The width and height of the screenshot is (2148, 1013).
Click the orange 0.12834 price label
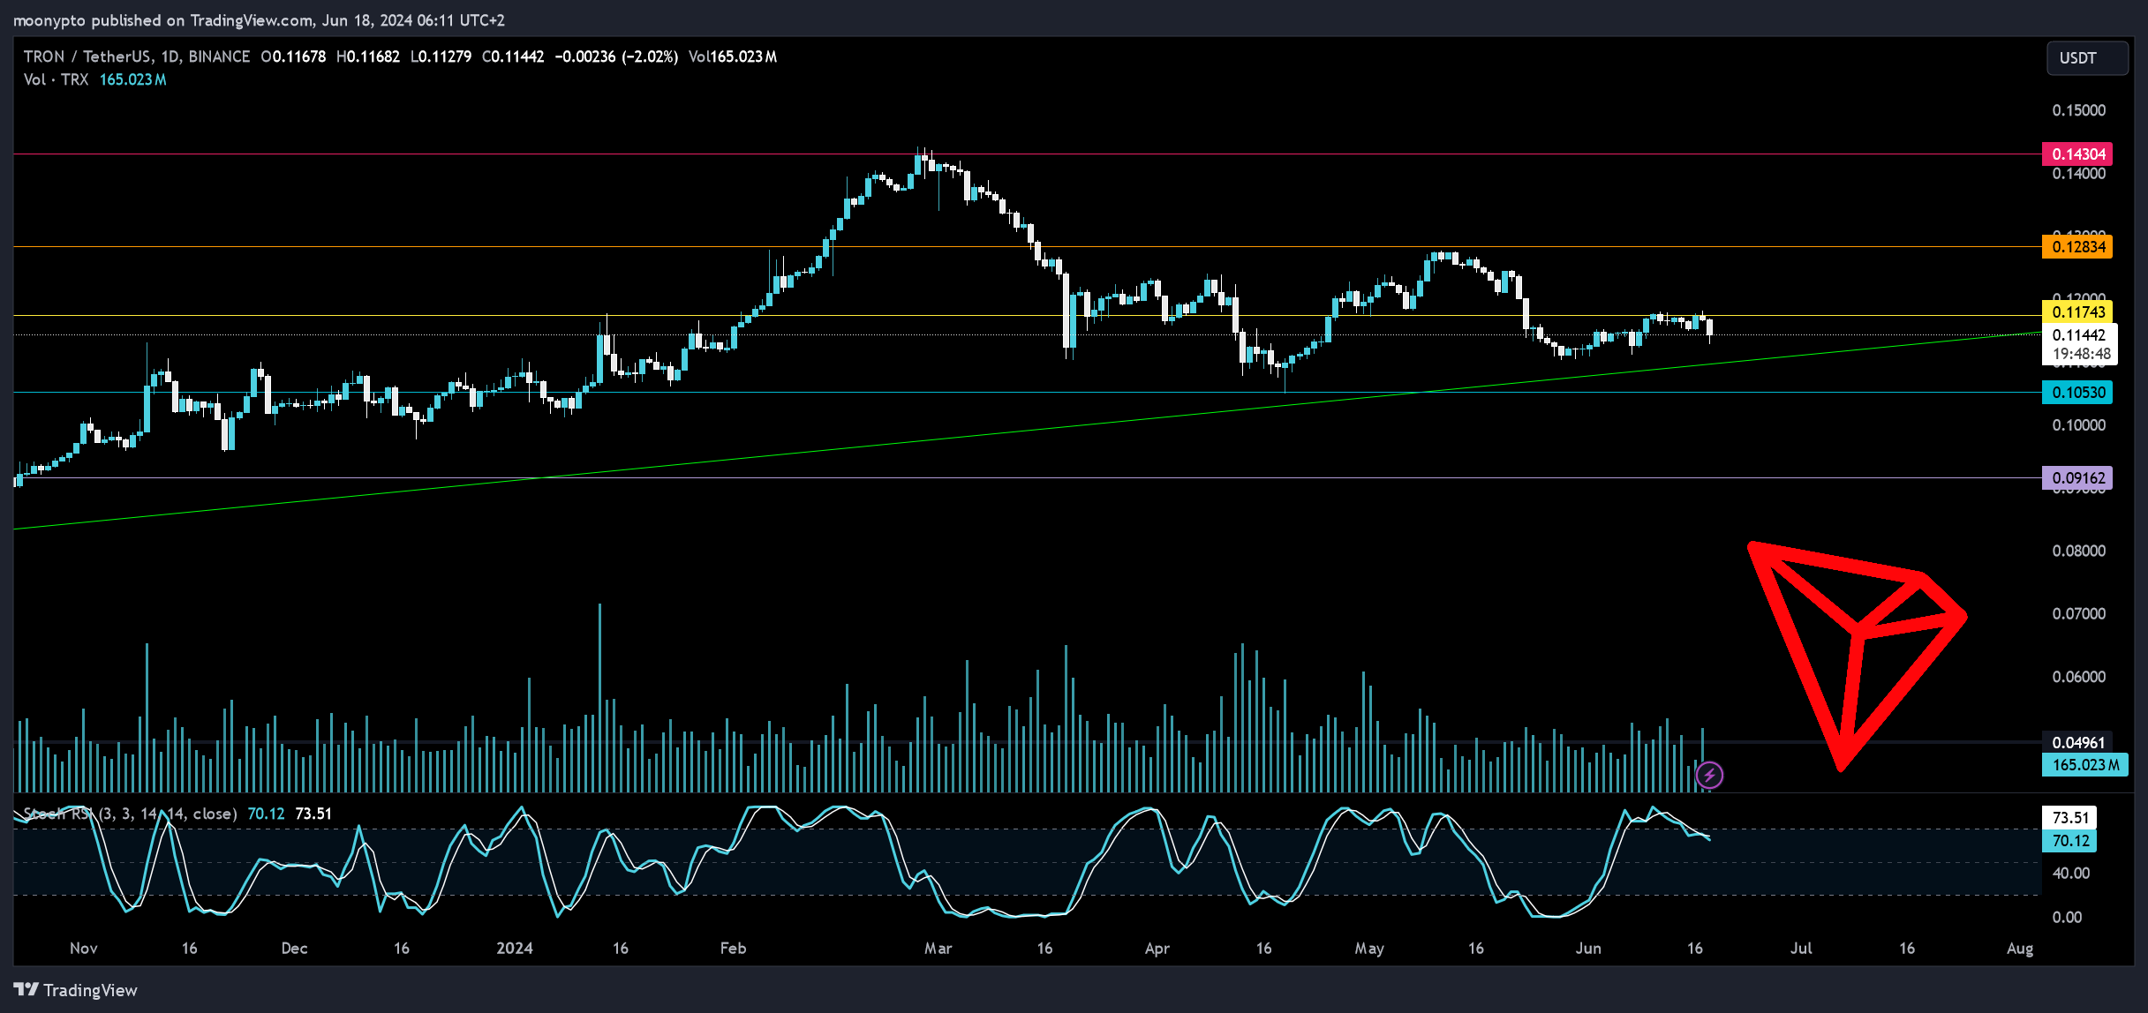[2077, 246]
